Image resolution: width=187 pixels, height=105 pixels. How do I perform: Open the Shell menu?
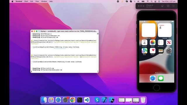(x=26, y=1)
